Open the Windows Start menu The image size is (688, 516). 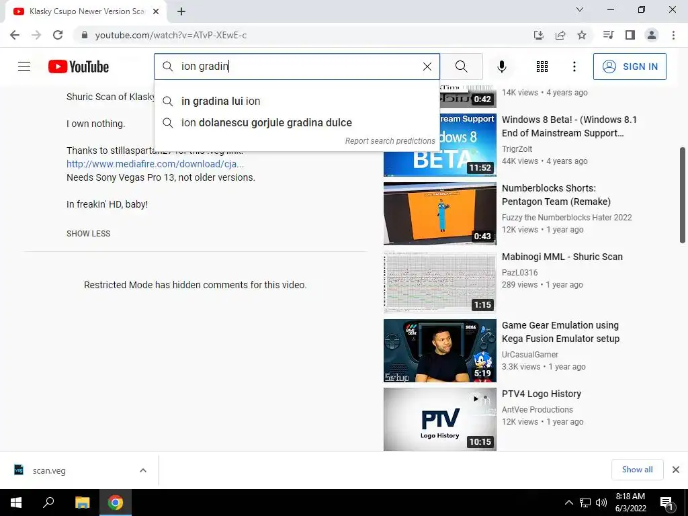pos(16,503)
